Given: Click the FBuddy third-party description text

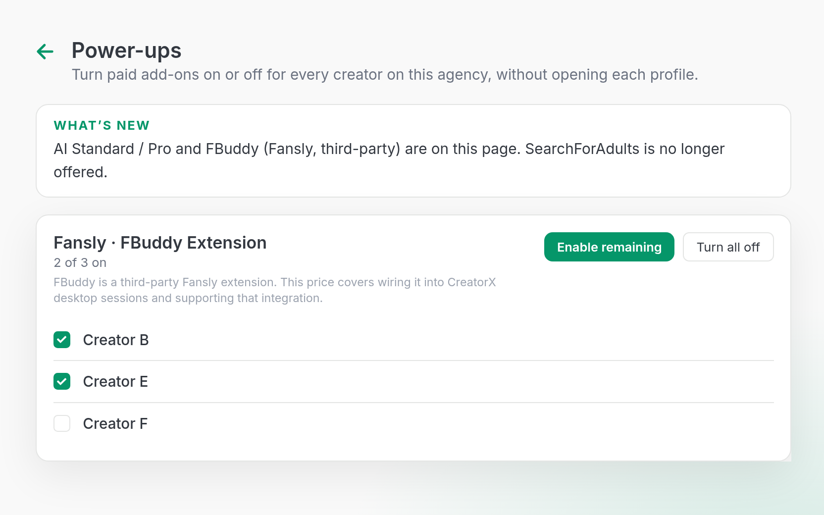Looking at the screenshot, I should pyautogui.click(x=275, y=290).
